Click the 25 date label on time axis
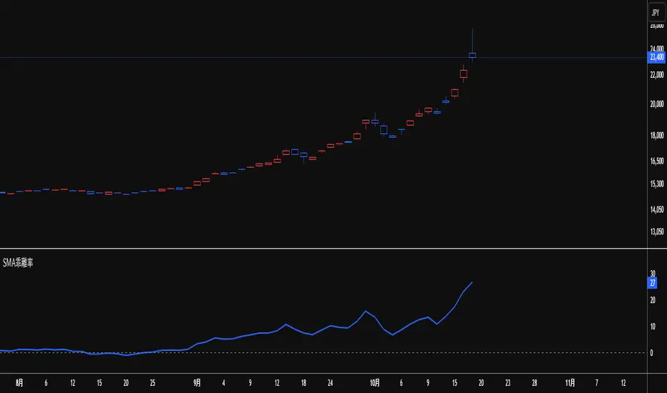This screenshot has height=393, width=667. 152,383
